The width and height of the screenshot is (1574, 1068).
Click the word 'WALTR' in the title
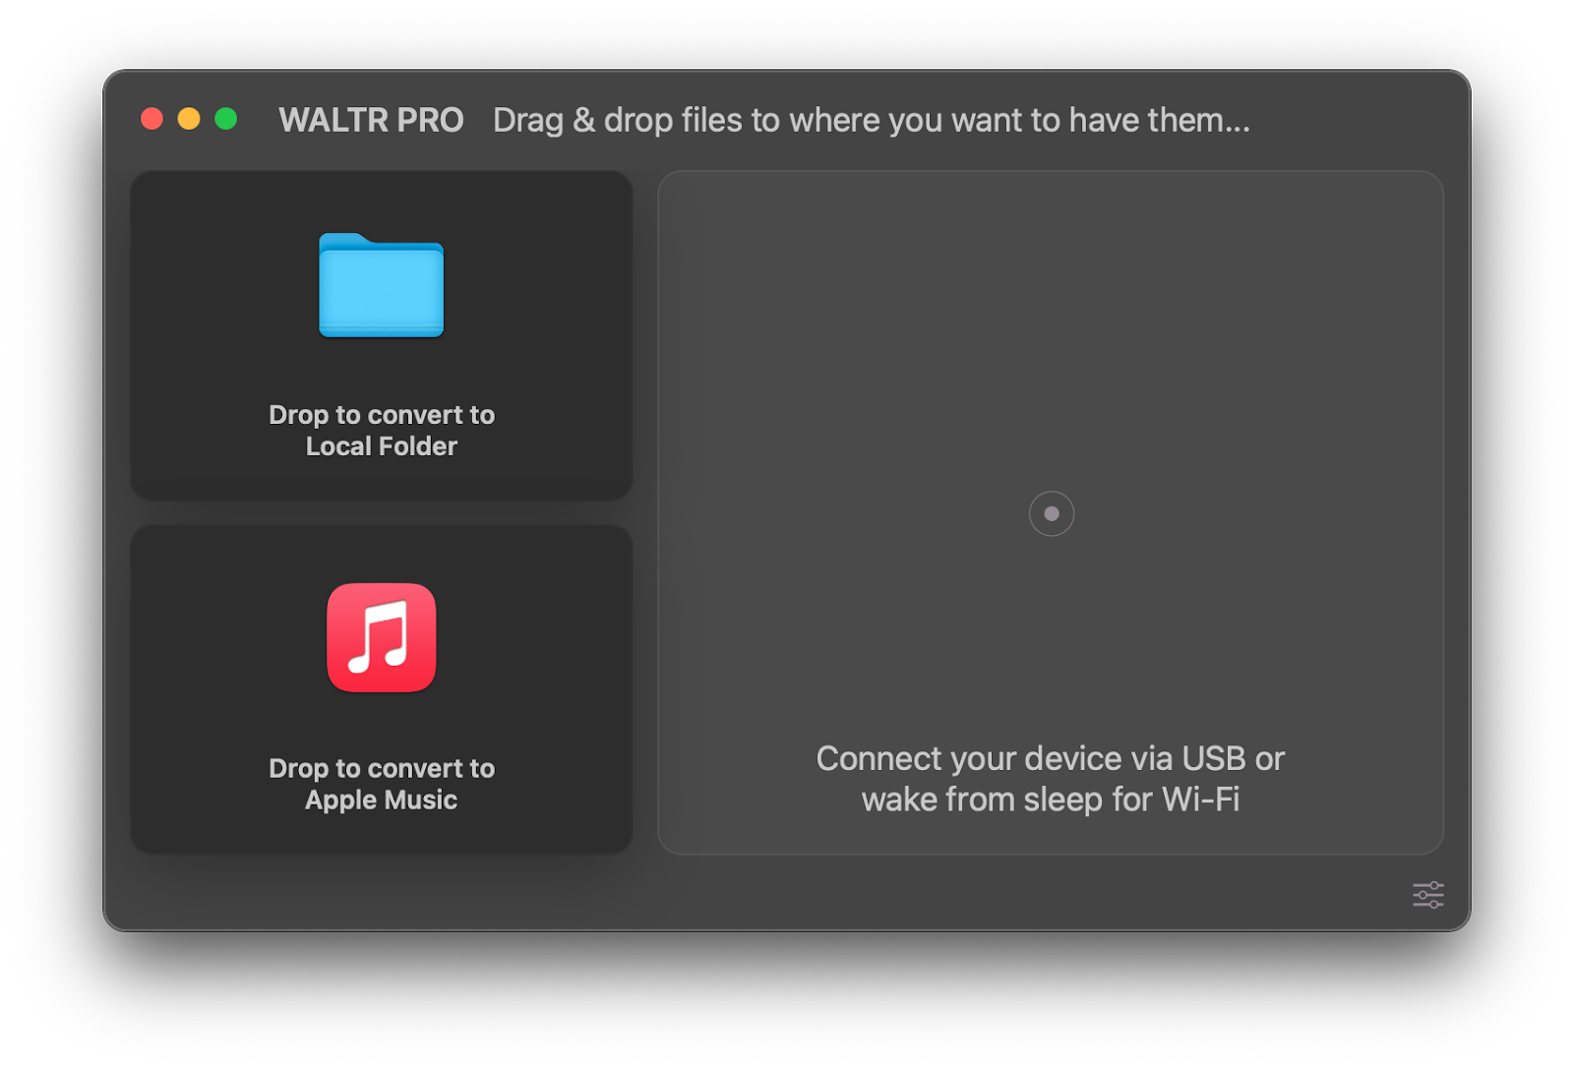coord(333,120)
